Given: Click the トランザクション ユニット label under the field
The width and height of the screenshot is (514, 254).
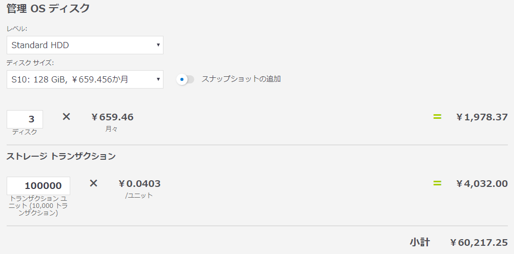Looking at the screenshot, I should point(38,205).
